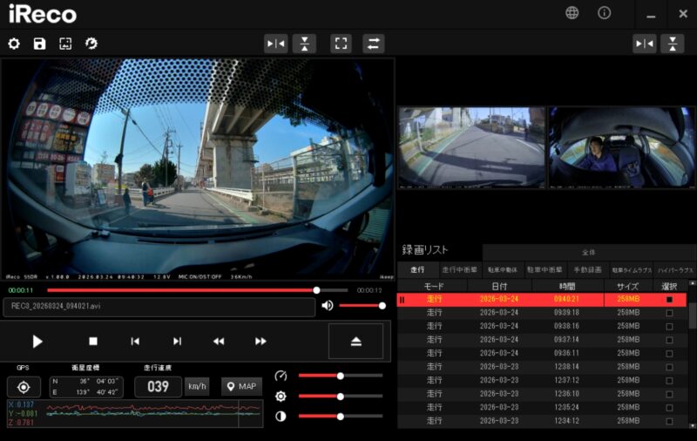Viewport: 697px width, 441px height.
Task: Click the in-cabin camera thumbnail
Action: [x=621, y=147]
